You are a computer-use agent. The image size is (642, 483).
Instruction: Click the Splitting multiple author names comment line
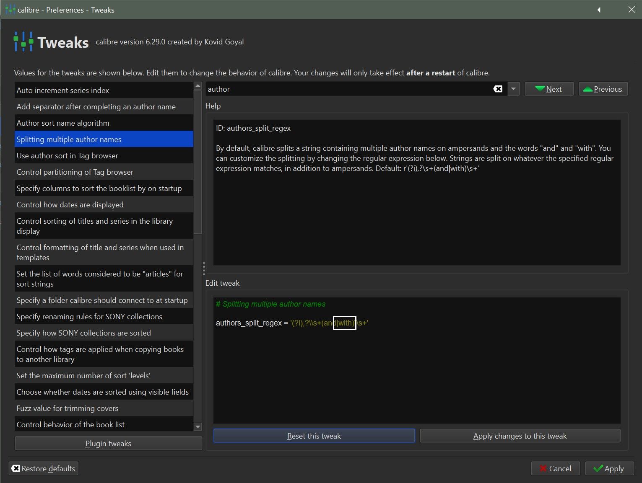click(270, 304)
